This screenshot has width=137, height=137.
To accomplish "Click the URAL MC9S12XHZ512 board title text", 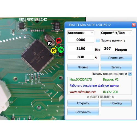I will click(x=33, y=19).
